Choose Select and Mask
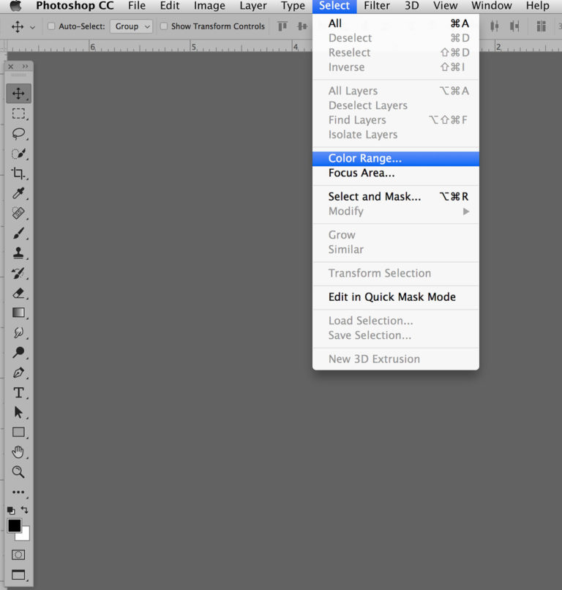Image resolution: width=562 pixels, height=590 pixels. coord(396,196)
